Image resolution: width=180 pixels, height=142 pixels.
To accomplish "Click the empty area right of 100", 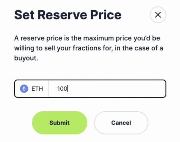I will click(x=120, y=89).
